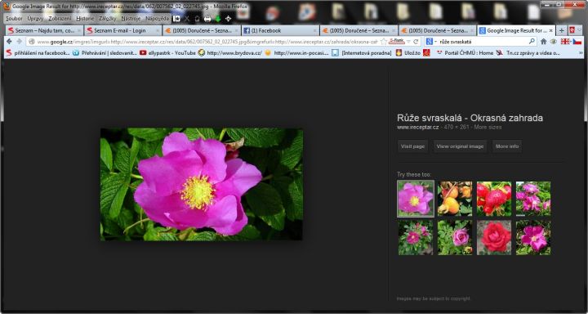
Task: Click the browser back arrow
Action: (x=9, y=42)
